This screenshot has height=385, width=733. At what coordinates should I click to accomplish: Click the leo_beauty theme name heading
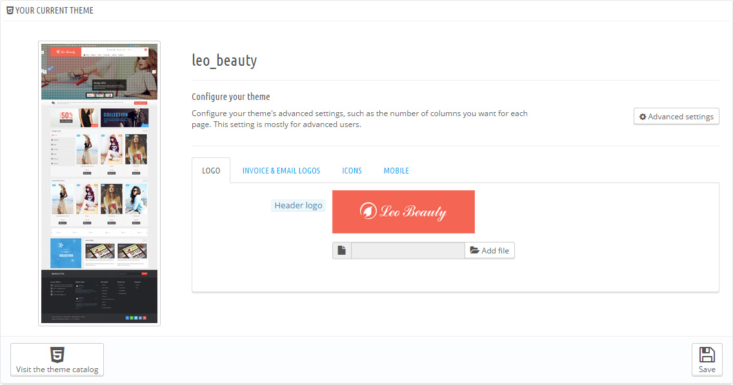pos(225,61)
